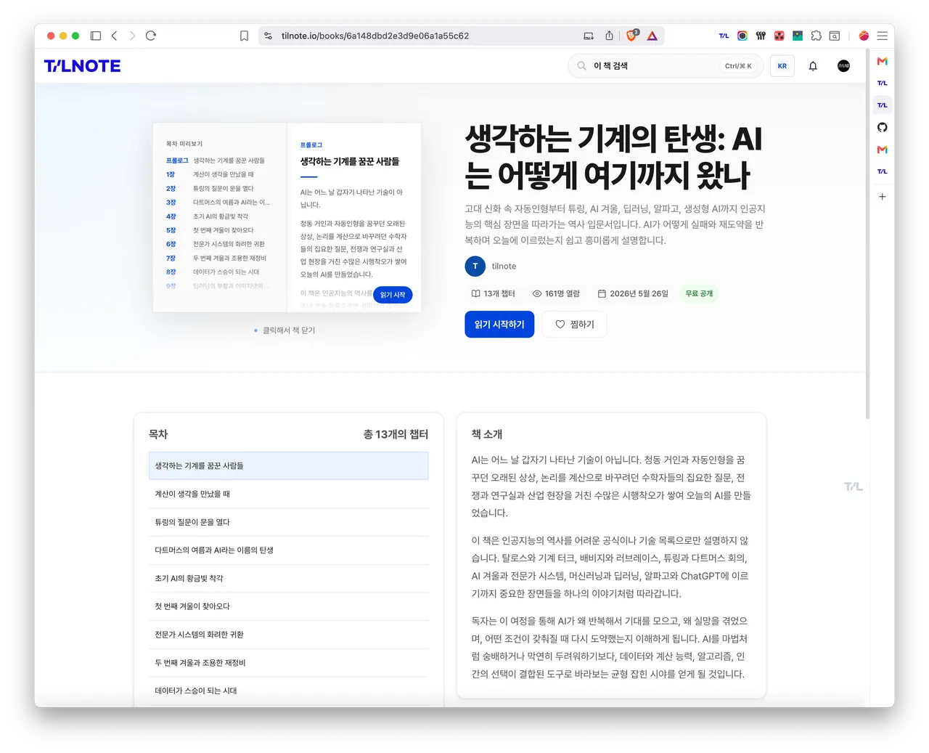Open the user profile avatar menu
Viewport: 929px width, 753px height.
click(843, 66)
